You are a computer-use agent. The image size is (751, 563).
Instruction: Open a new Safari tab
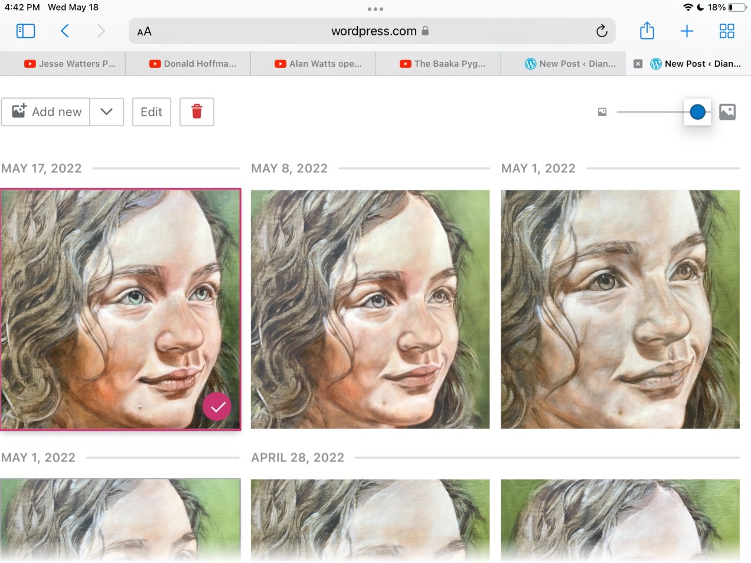click(x=687, y=31)
